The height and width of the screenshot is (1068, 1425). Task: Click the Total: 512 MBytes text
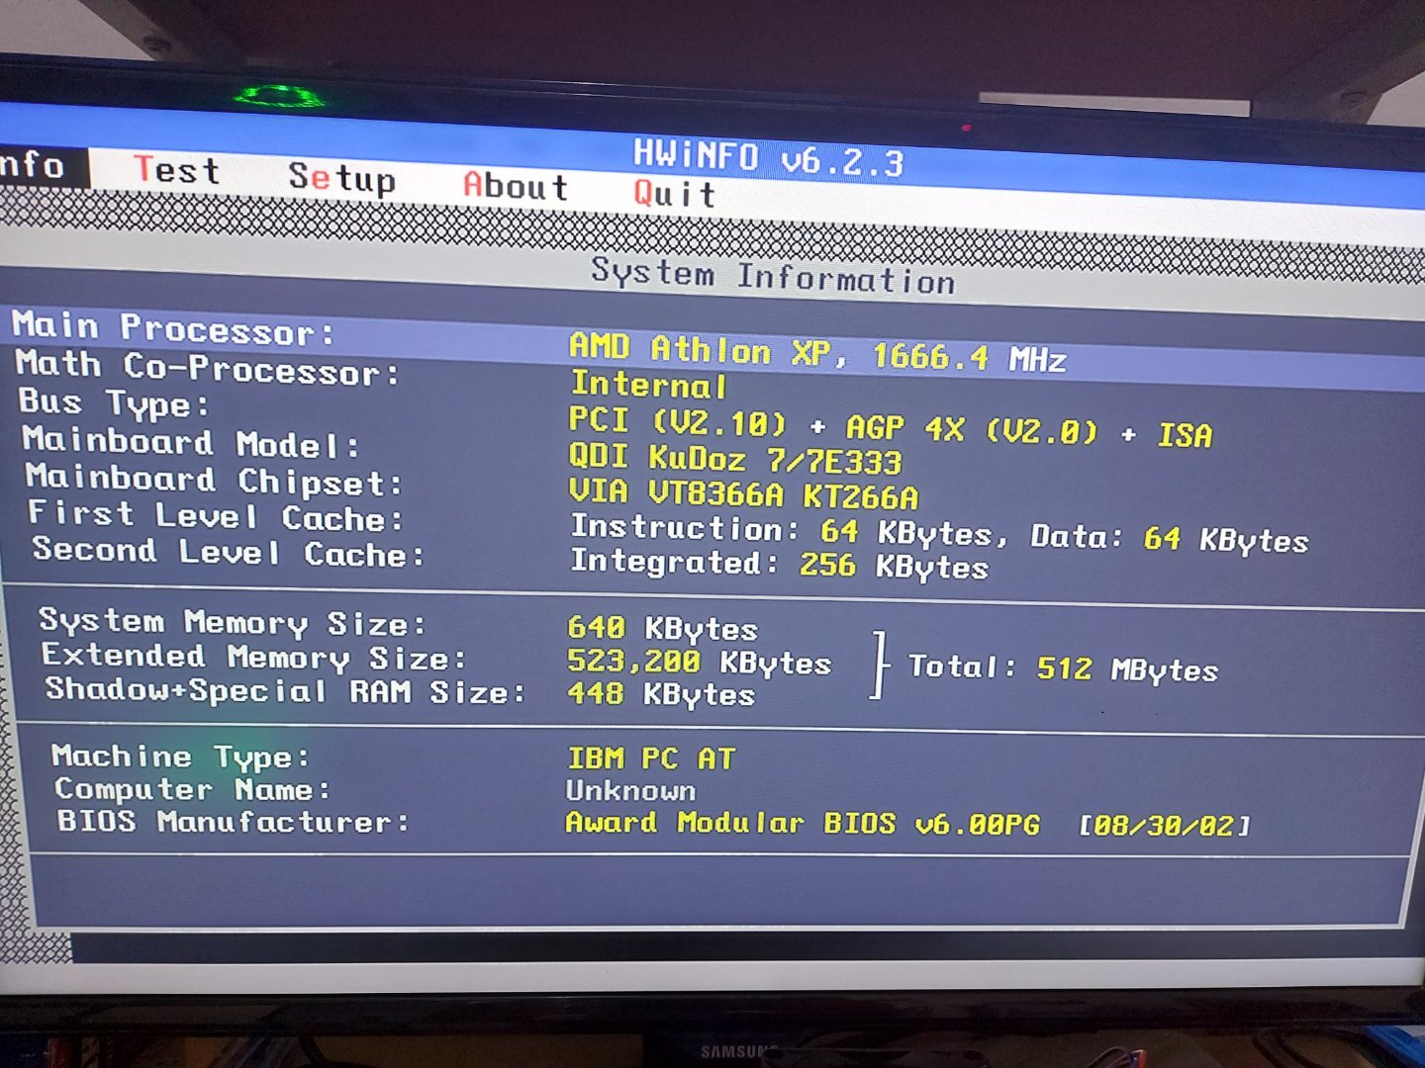pos(1063,668)
